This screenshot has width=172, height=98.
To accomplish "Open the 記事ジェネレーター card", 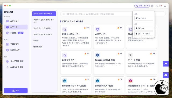I will [x=76, y=37].
